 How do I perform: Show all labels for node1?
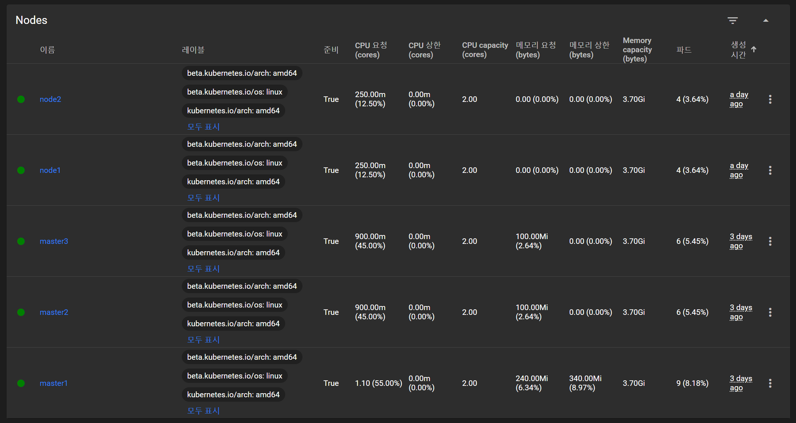tap(203, 198)
